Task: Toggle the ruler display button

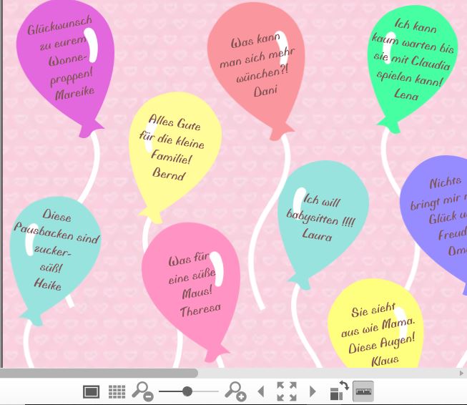Action: (x=363, y=391)
